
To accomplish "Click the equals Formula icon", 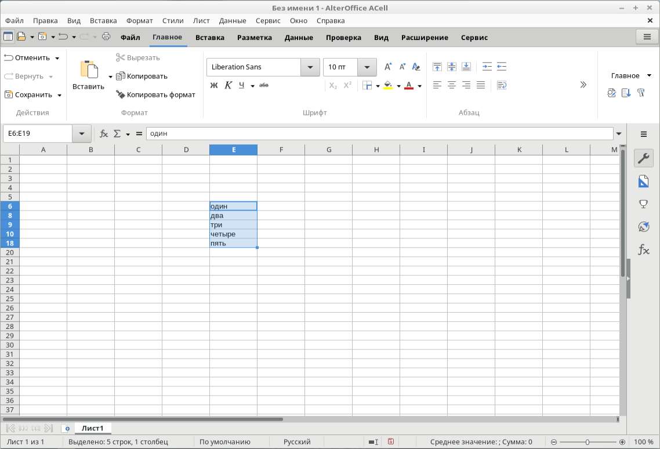I will [139, 133].
